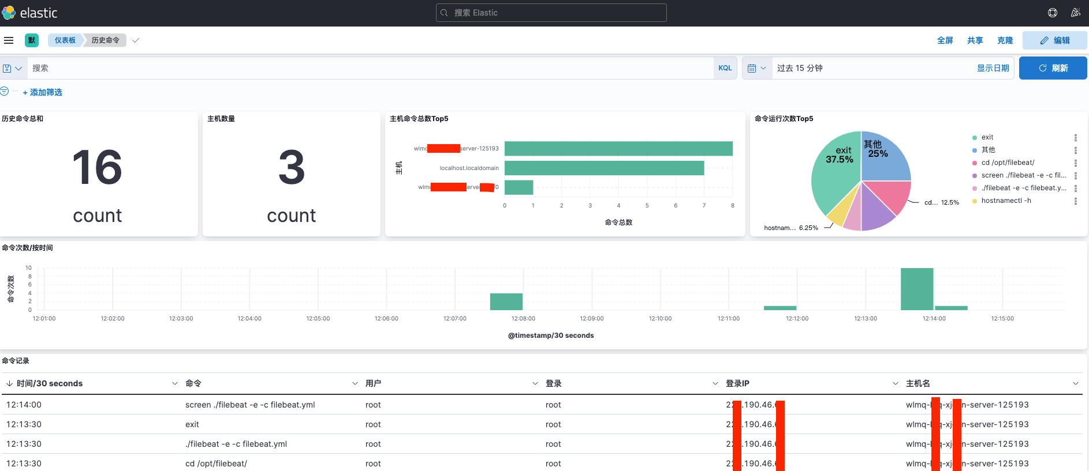This screenshot has width=1089, height=471.
Task: Click the tallest bar near 12:13:30
Action: pyautogui.click(x=917, y=289)
